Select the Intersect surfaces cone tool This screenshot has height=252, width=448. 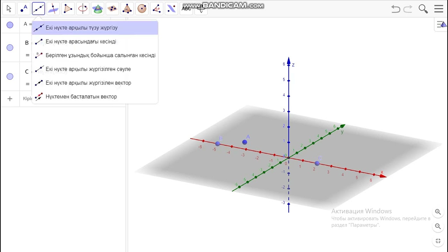pos(98,9)
